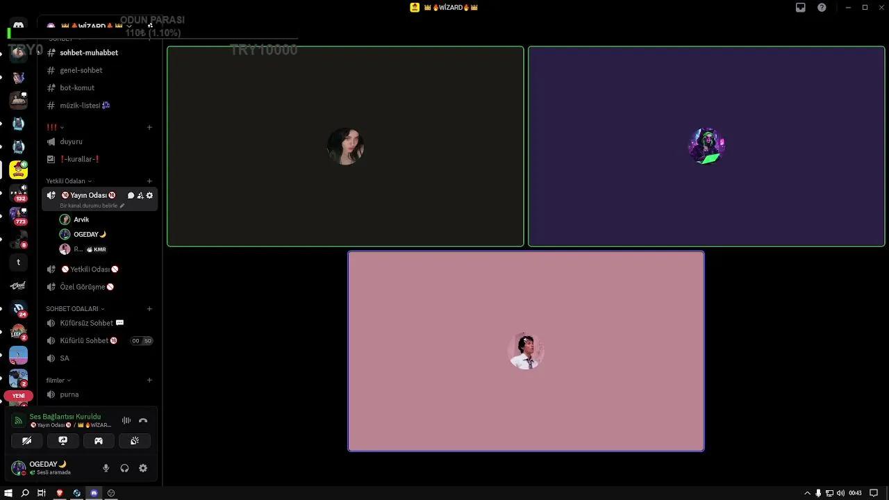
Task: Add channel to filmler category
Action: [149, 381]
